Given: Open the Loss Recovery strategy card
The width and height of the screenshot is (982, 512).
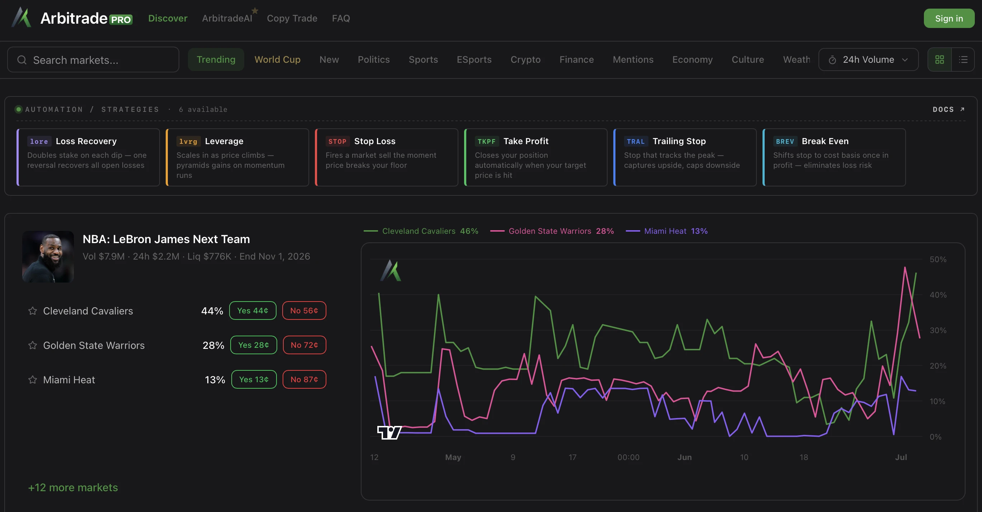Looking at the screenshot, I should click(x=88, y=157).
